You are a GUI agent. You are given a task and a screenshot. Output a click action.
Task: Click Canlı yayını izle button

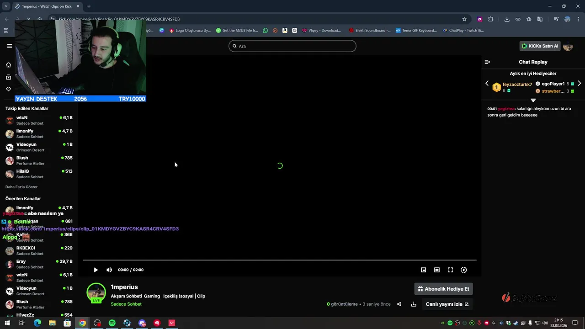447,304
